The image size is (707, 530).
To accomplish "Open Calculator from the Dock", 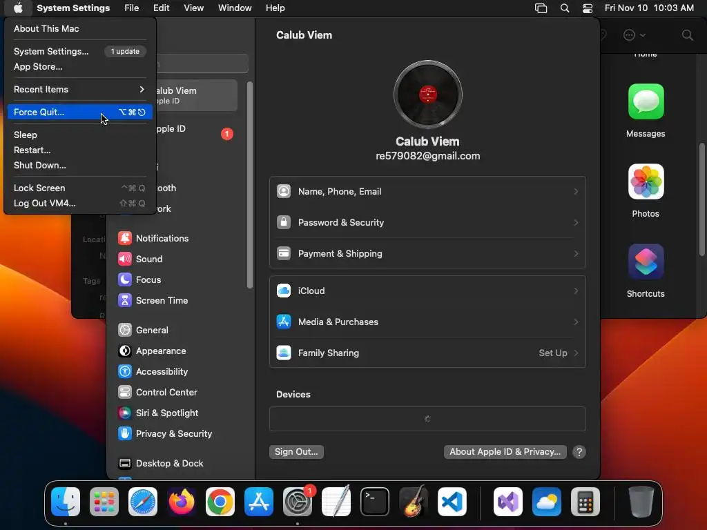I will click(x=585, y=501).
